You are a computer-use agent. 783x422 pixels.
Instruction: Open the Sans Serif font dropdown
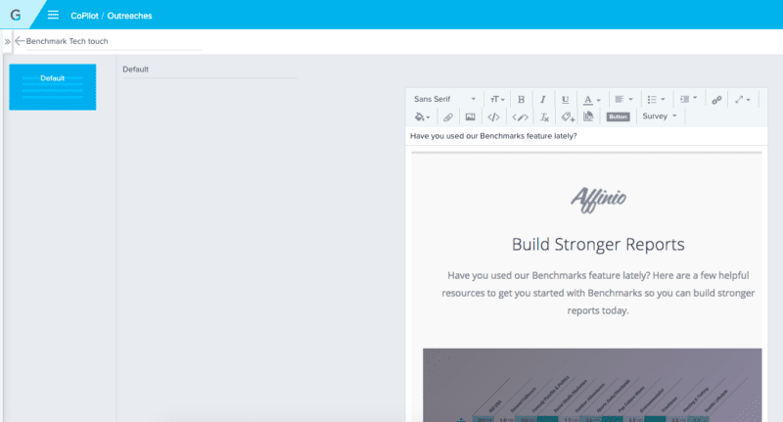(444, 99)
